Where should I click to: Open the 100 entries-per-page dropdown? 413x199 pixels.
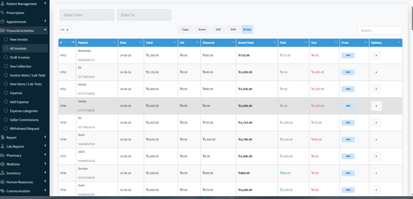click(65, 30)
